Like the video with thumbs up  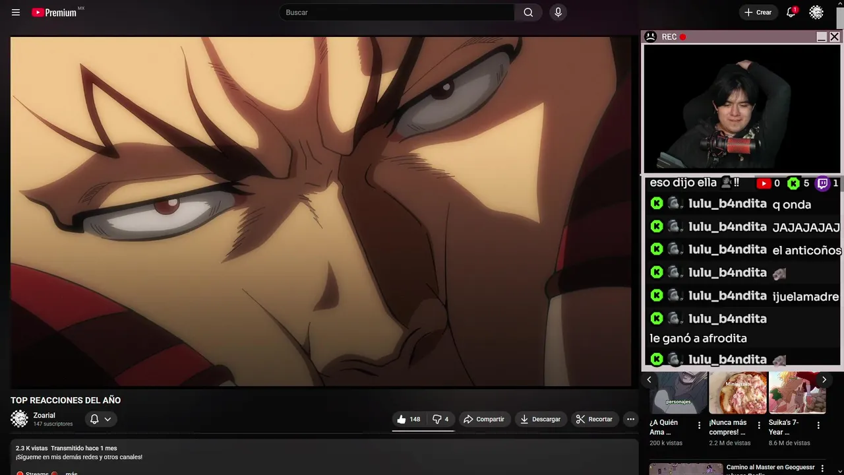(x=408, y=419)
